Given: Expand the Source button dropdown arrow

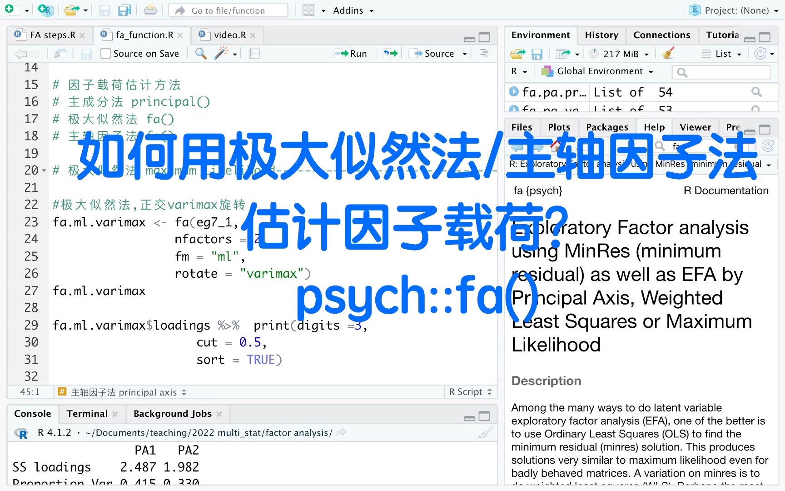Looking at the screenshot, I should [464, 53].
